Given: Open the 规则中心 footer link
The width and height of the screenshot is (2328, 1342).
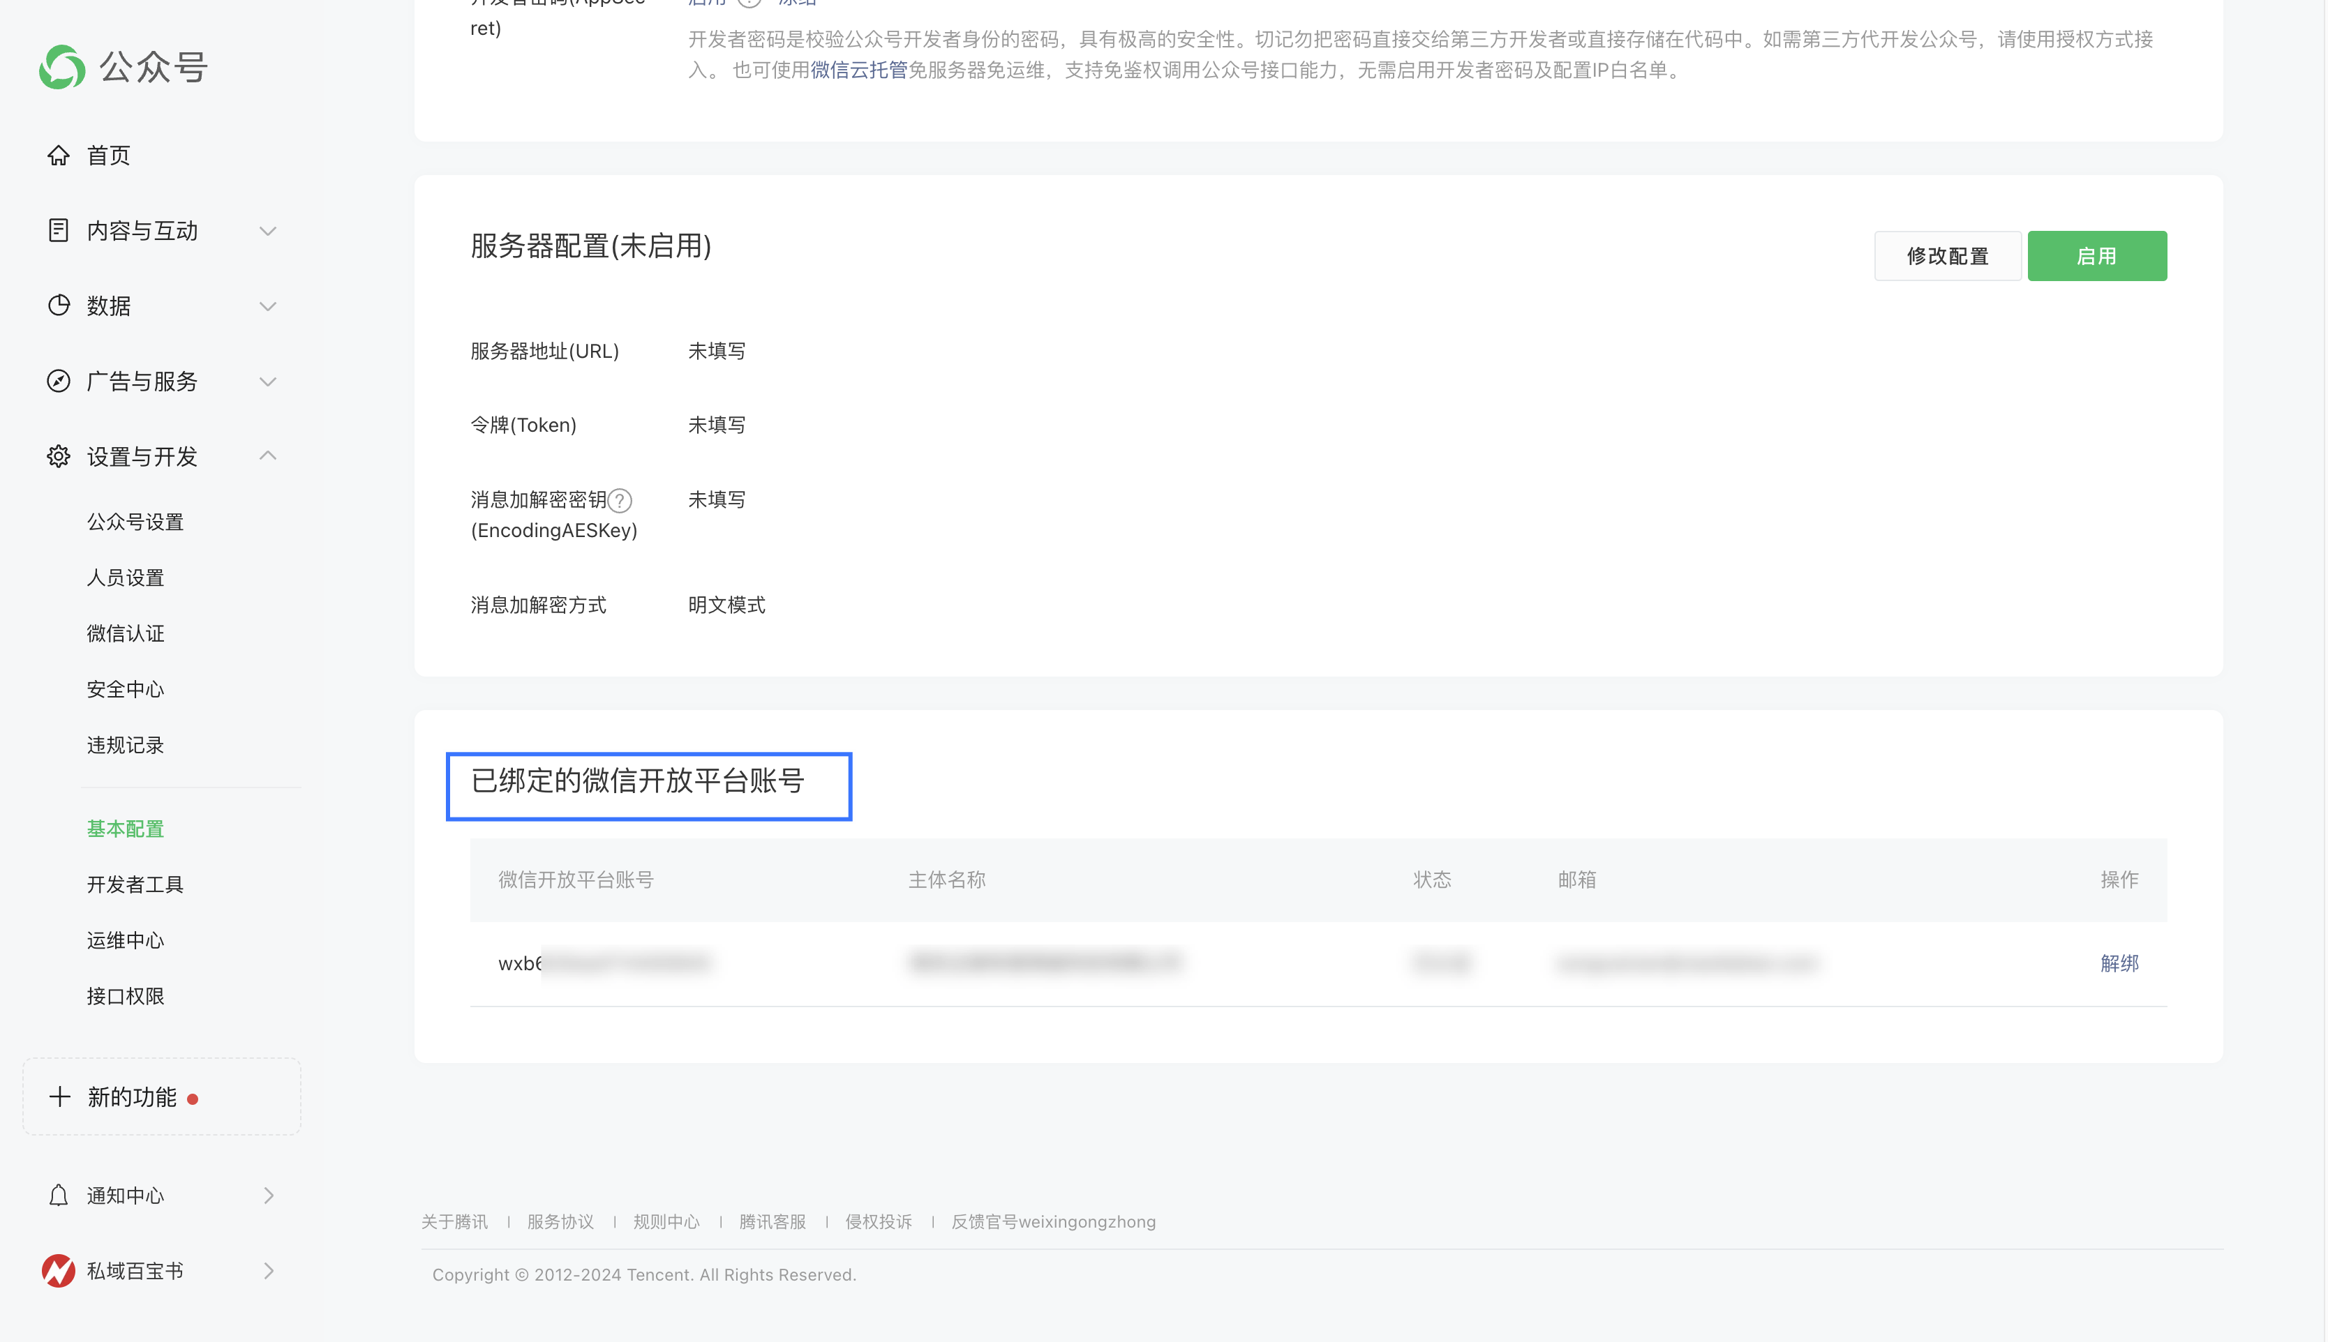Looking at the screenshot, I should pyautogui.click(x=666, y=1222).
